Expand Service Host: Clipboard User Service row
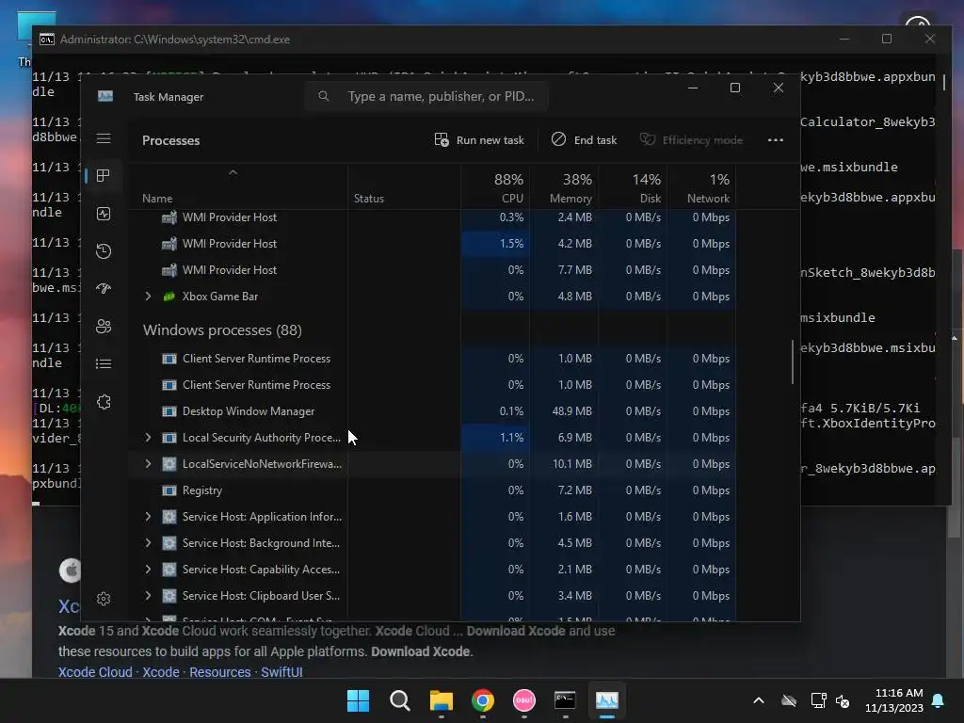 pos(148,596)
